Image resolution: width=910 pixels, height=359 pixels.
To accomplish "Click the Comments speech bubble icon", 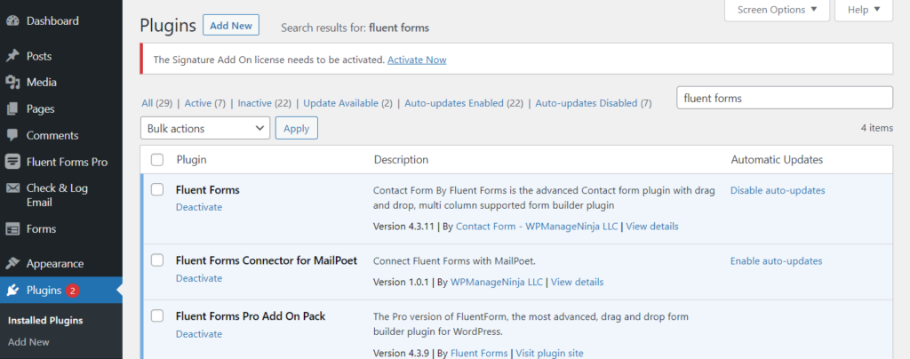I will coord(12,135).
